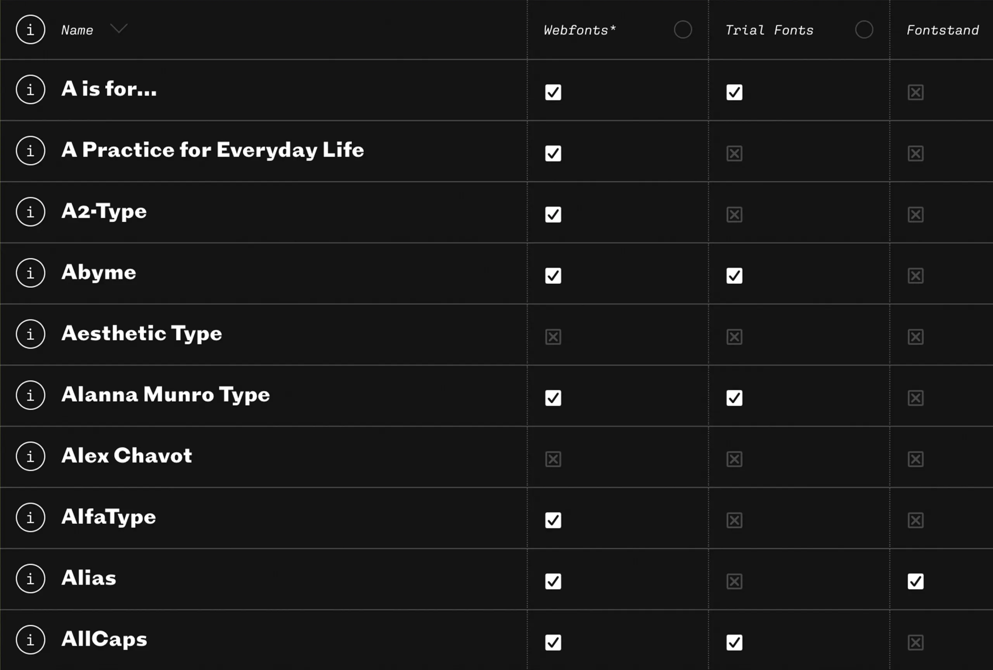Image resolution: width=993 pixels, height=670 pixels.
Task: Open the info icon in the header row
Action: tap(30, 29)
